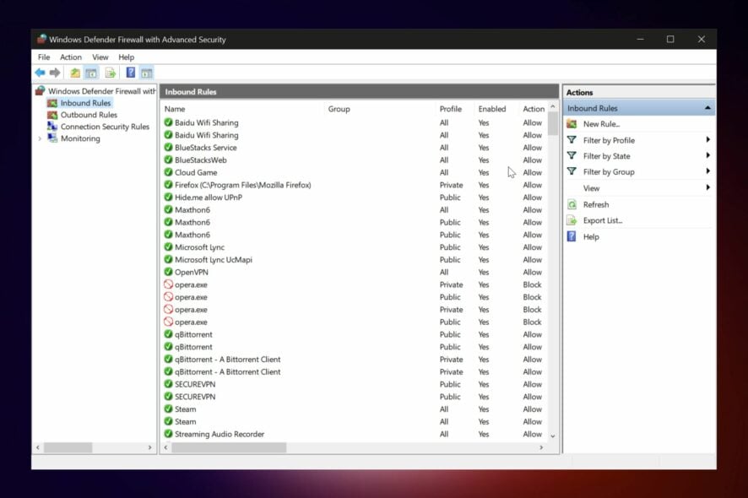Click the Export List icon in Actions pane
Screen dimensions: 748x498
click(571, 220)
